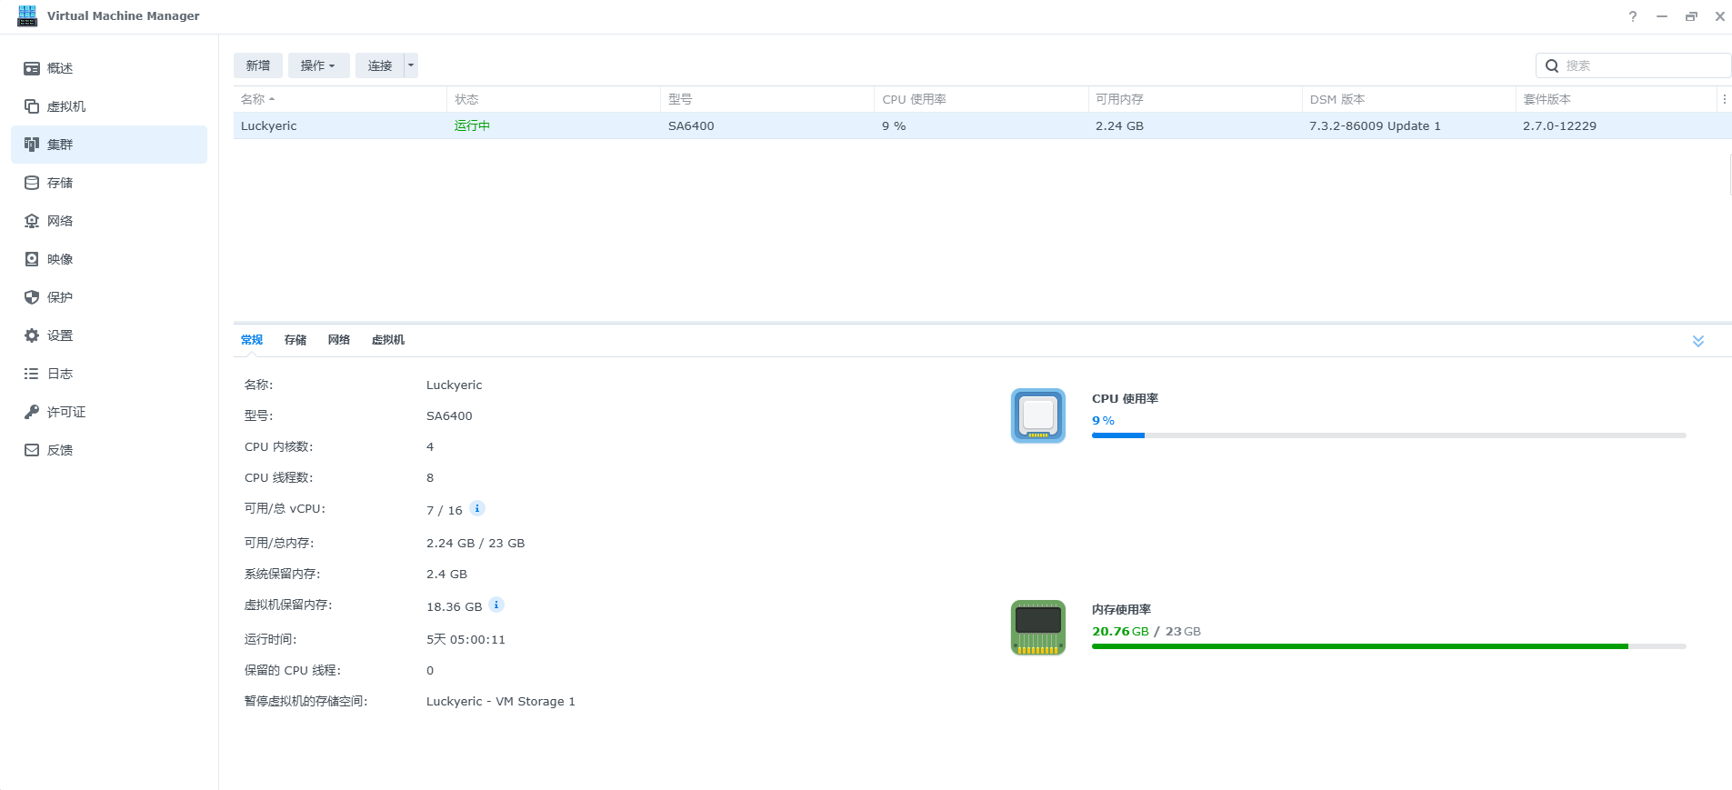
Task: Open the 保护 protection shield icon
Action: point(32,297)
